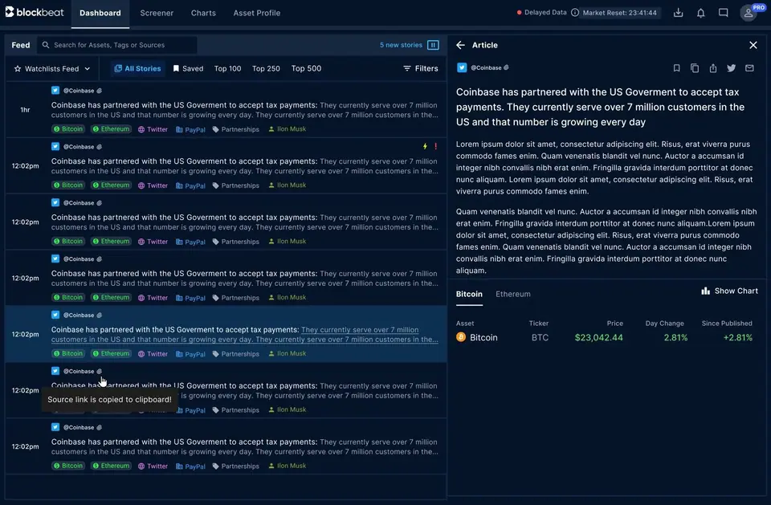Image resolution: width=771 pixels, height=505 pixels.
Task: Click the 'Since Published' column header
Action: (x=727, y=323)
